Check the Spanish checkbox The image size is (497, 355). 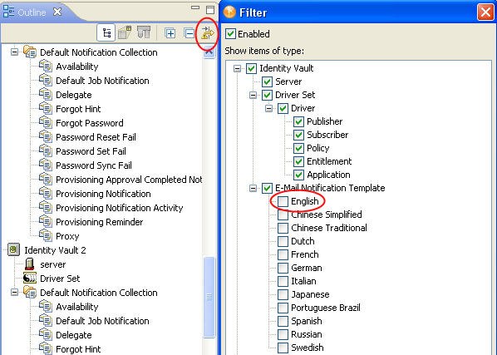(x=283, y=321)
